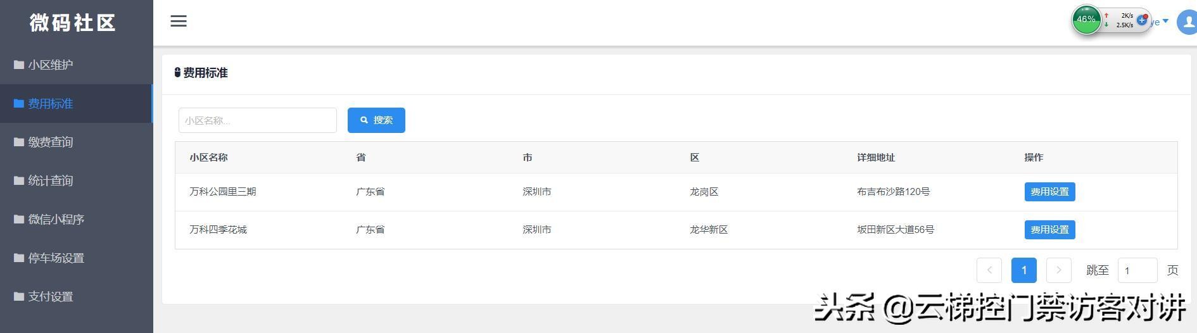1197x333 pixels.
Task: Click the folder icon beside 停车场设置
Action: click(x=19, y=258)
